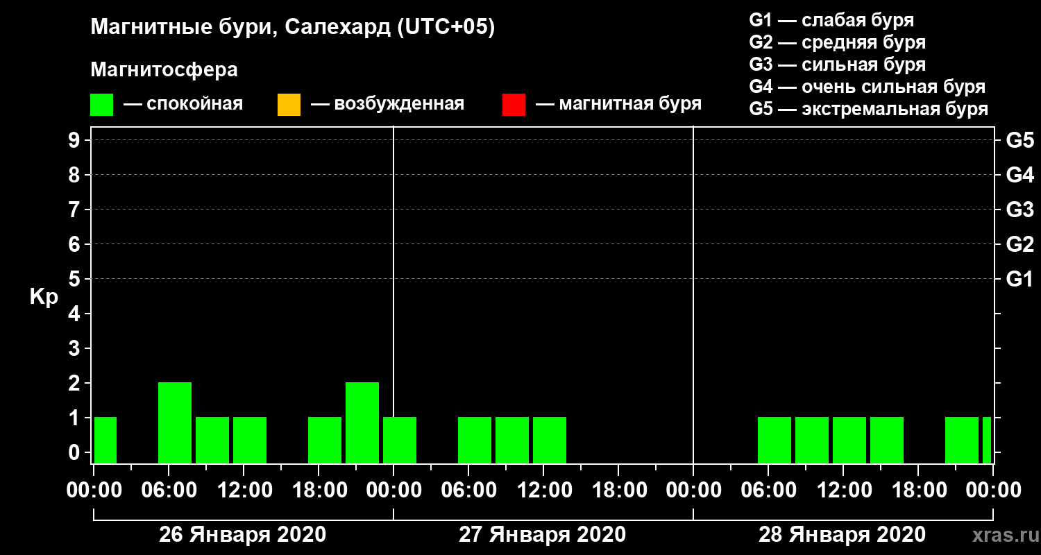Click the '06:00' time label for 27 January
The image size is (1041, 555).
point(468,490)
